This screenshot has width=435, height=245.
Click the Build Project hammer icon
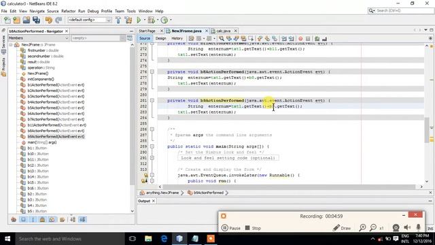point(118,20)
